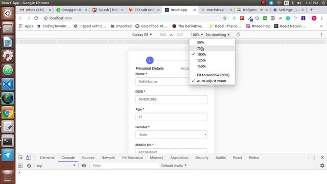Select 75% zoom option

pos(212,49)
